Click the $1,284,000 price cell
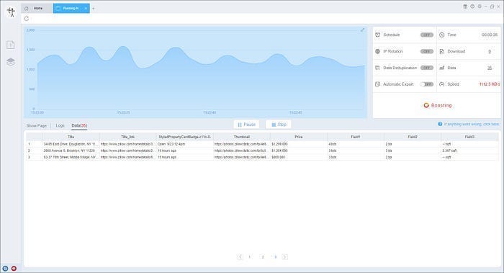This screenshot has height=273, width=504. click(299, 151)
